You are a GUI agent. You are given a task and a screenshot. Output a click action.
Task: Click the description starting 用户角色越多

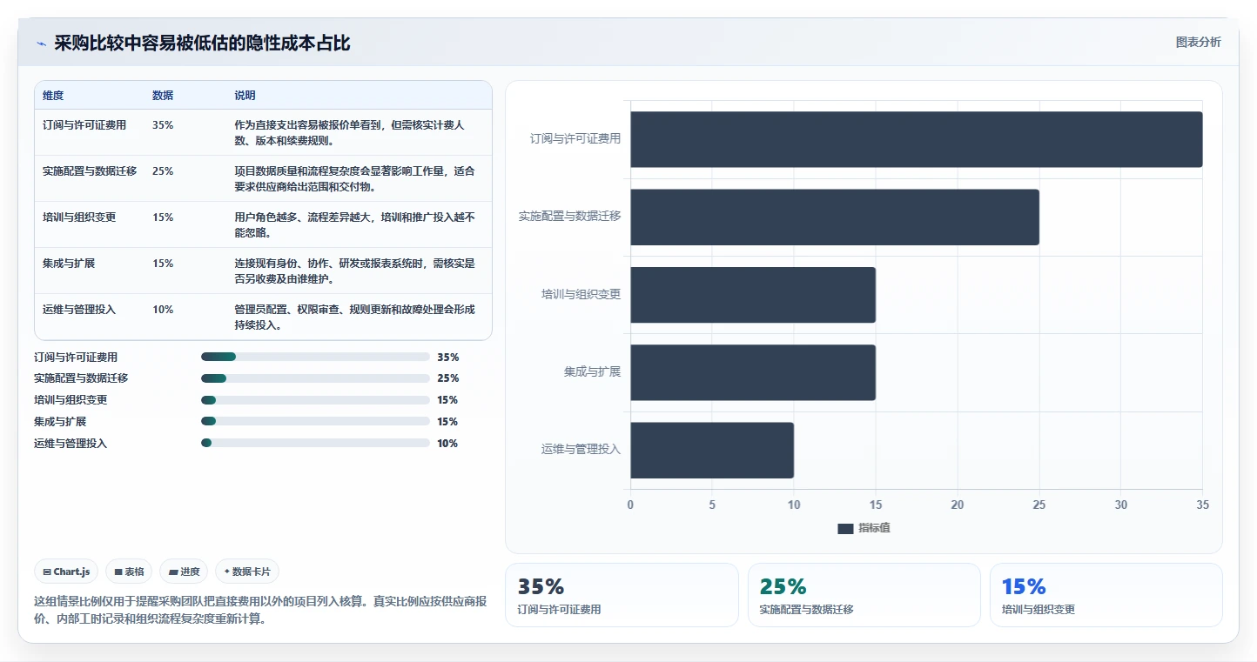pyautogui.click(x=355, y=224)
